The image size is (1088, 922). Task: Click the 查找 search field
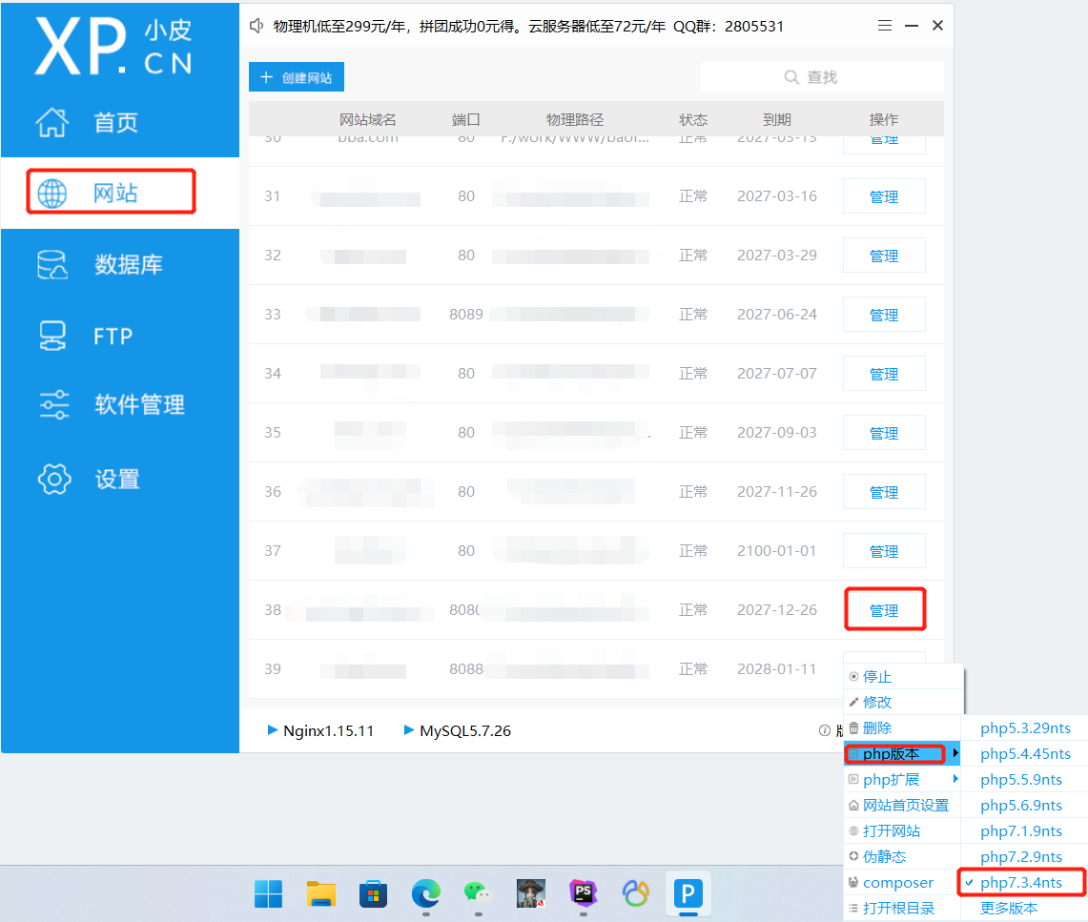pos(821,77)
